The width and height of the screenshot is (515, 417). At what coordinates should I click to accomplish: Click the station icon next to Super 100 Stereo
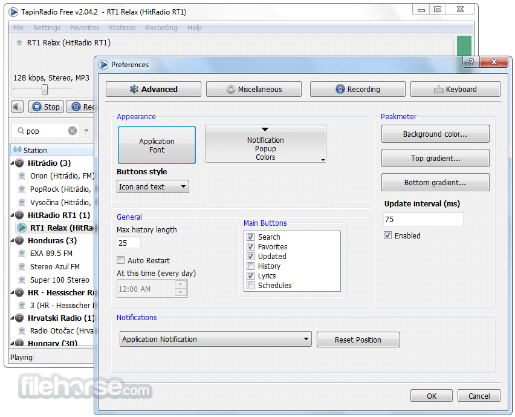(x=22, y=280)
